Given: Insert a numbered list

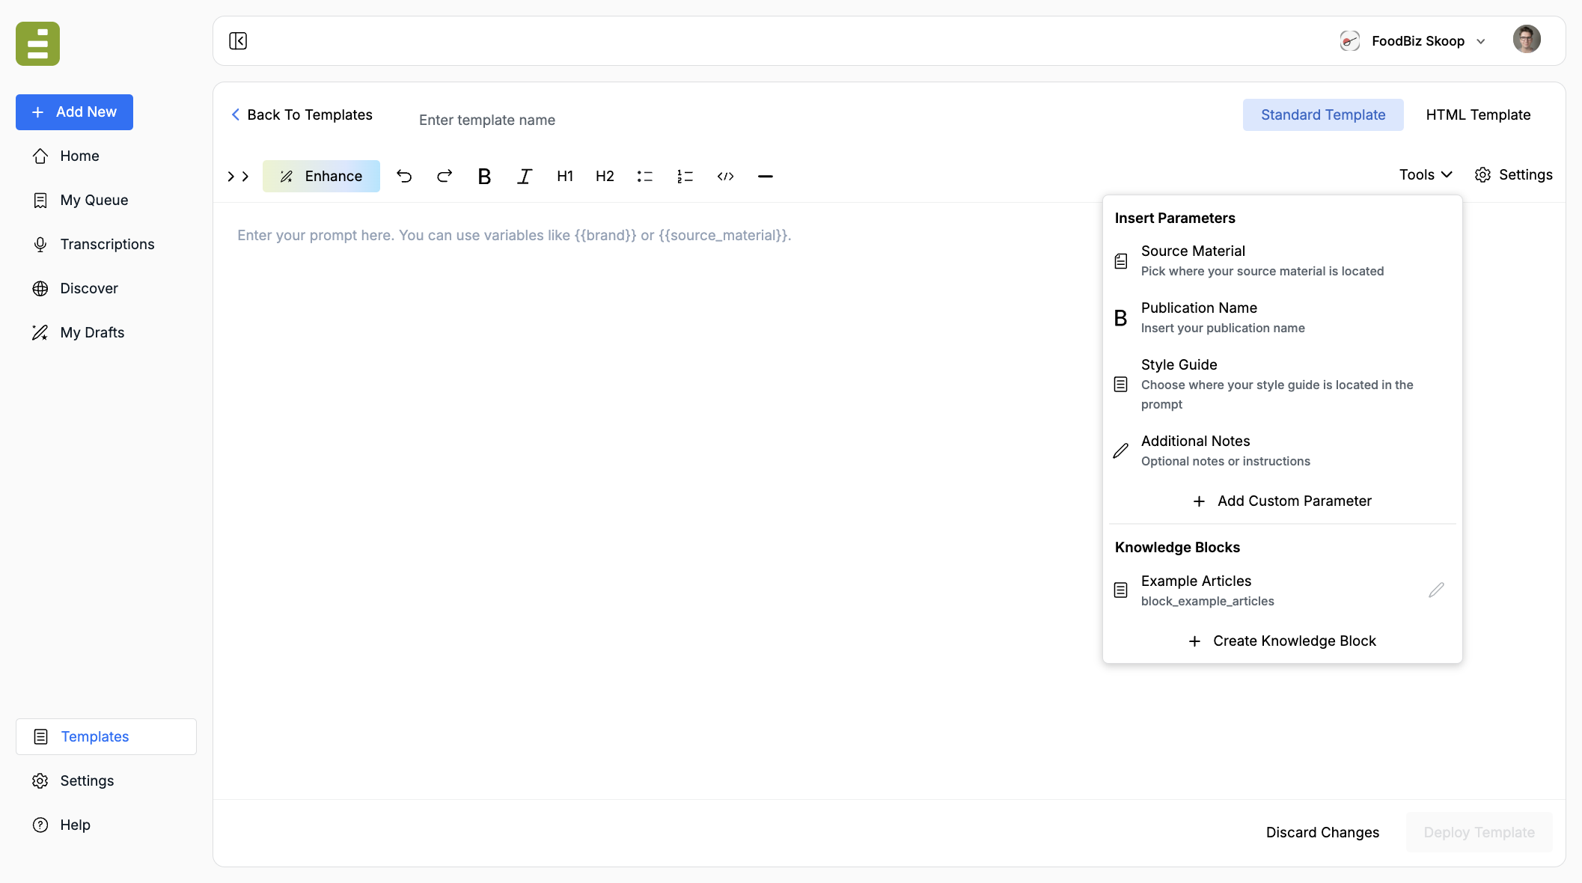Looking at the screenshot, I should (x=685, y=176).
